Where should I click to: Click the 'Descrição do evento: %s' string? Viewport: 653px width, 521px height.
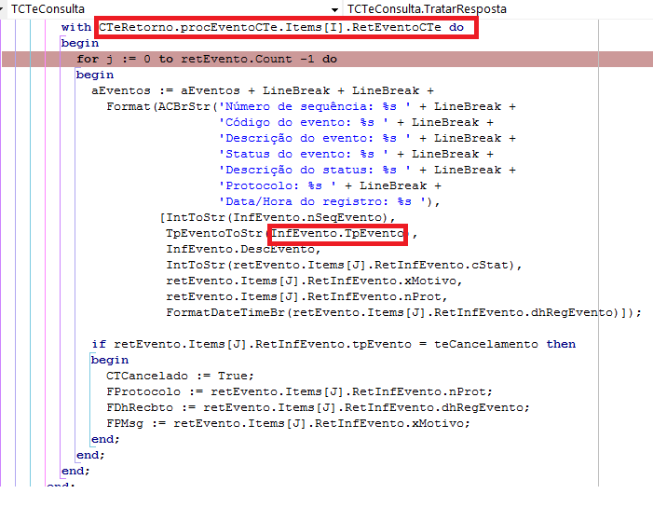pos(315,138)
